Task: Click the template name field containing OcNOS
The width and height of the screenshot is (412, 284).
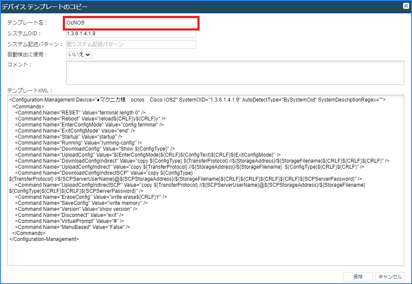Action: [131, 23]
